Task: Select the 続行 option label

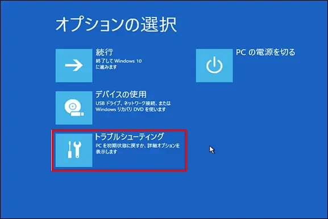Action: click(x=105, y=52)
